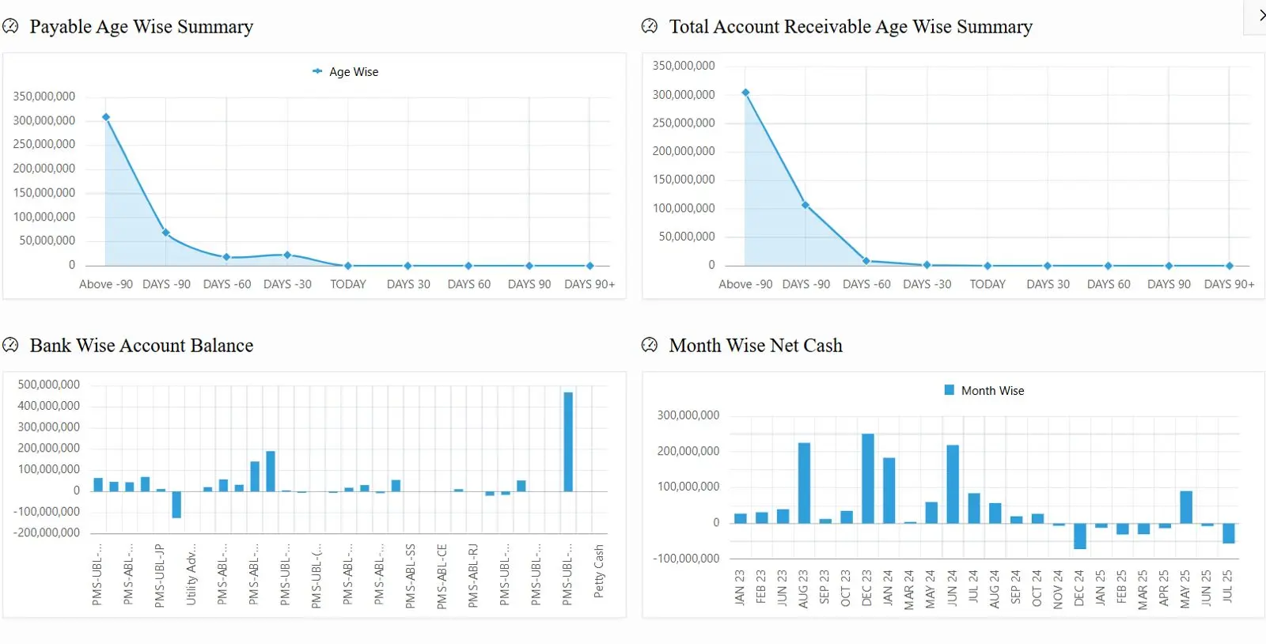
Task: Select the DAYS -90 point in Receivable chart
Action: (x=805, y=205)
